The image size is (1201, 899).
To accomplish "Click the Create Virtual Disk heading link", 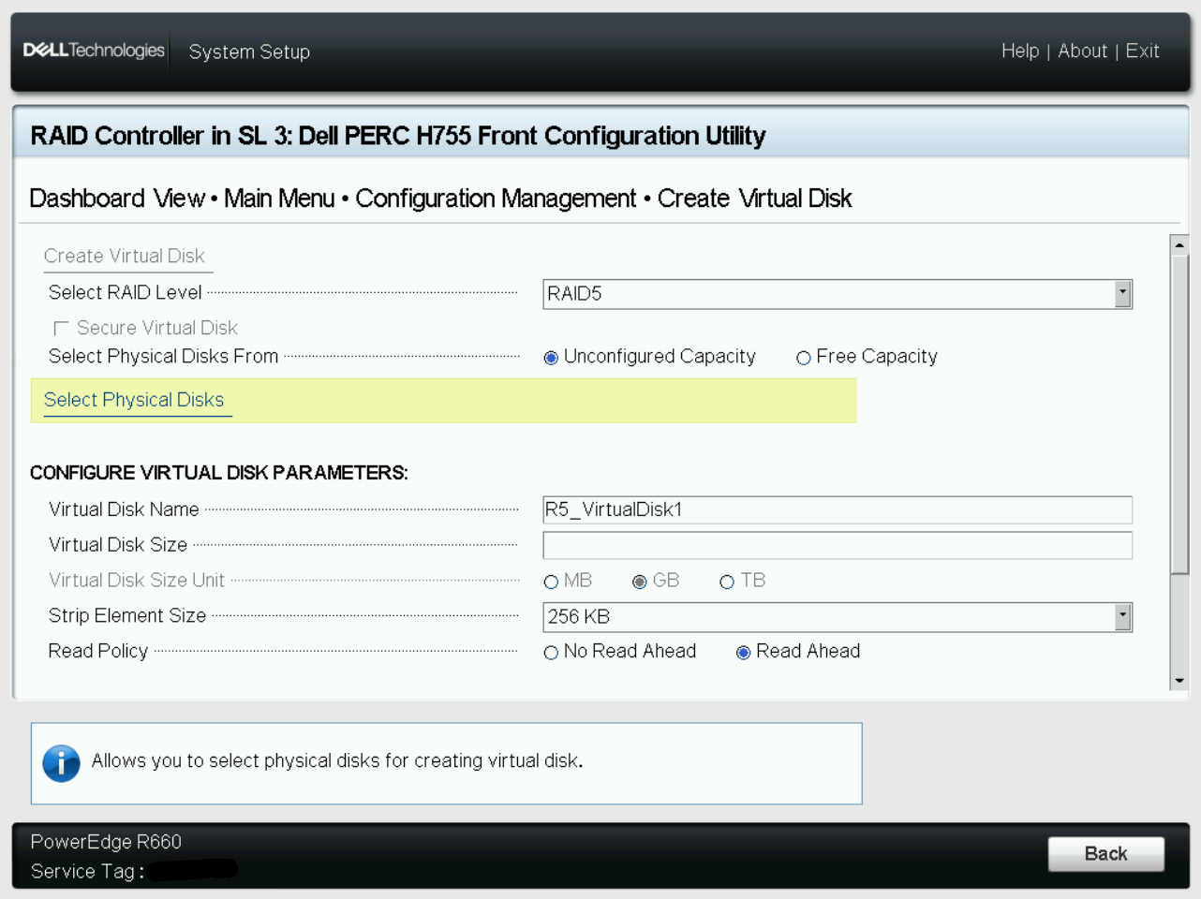I will (x=124, y=256).
